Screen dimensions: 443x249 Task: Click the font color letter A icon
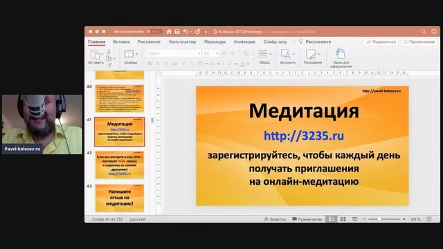click(x=242, y=64)
